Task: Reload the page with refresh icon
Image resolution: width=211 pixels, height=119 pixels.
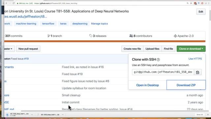Action: coord(14,3)
